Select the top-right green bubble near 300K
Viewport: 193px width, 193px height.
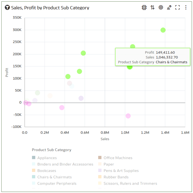point(163,30)
